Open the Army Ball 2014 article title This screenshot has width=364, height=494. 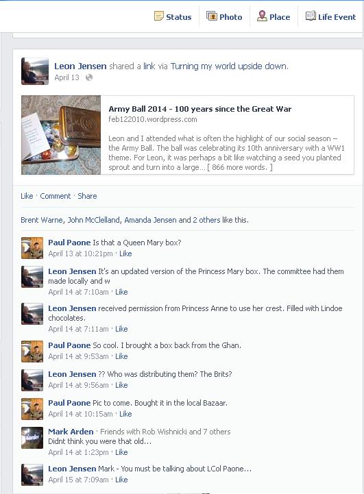tap(199, 109)
